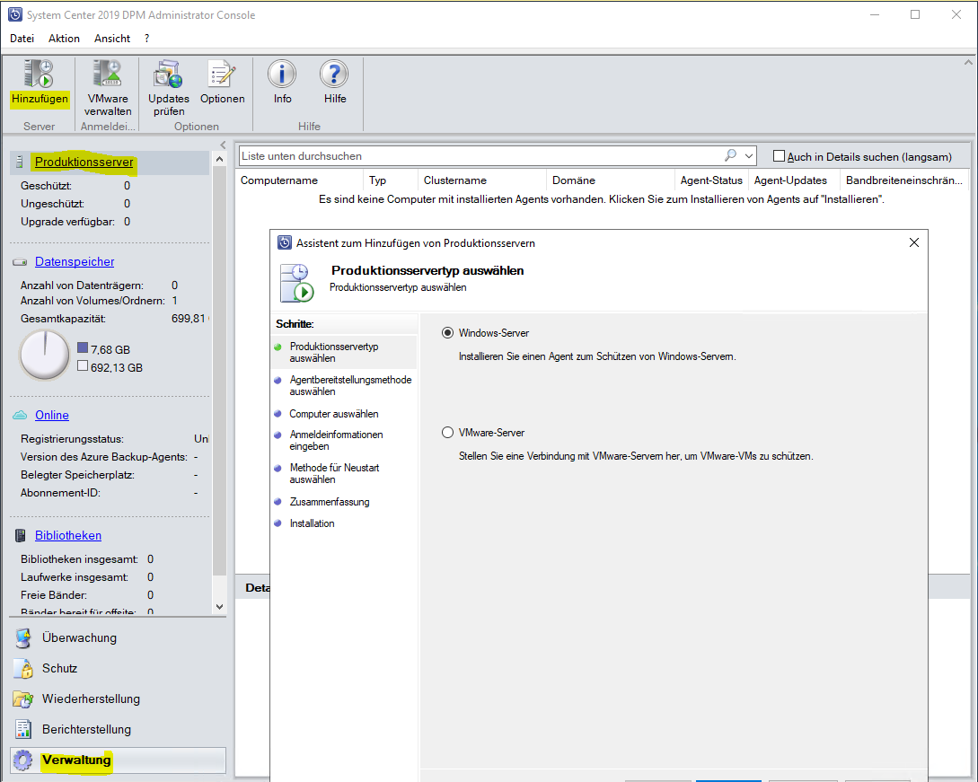Switch to the Verwaltung workspace
The width and height of the screenshot is (978, 782).
(118, 760)
